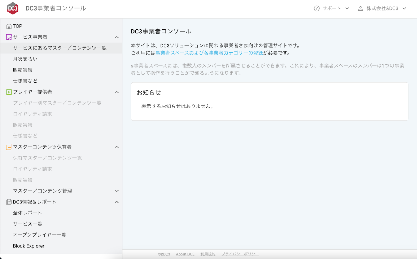Screen dimensions: 417x259
Task: Collapse the マスターコンテンツ保有者 section chevron
Action: pos(117,147)
